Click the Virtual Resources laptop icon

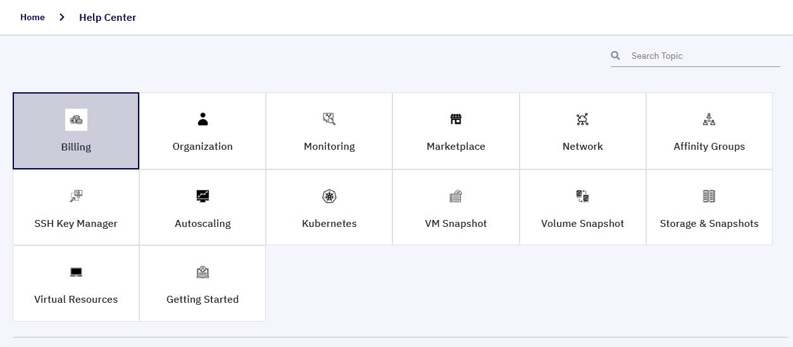tap(76, 272)
